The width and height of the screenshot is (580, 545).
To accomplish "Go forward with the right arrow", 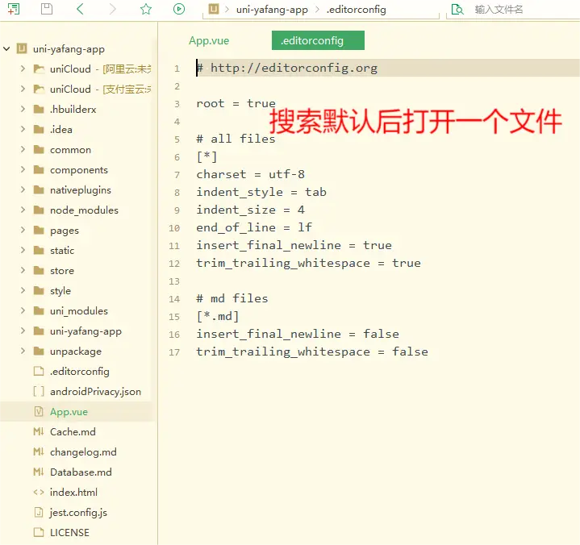I will point(113,9).
